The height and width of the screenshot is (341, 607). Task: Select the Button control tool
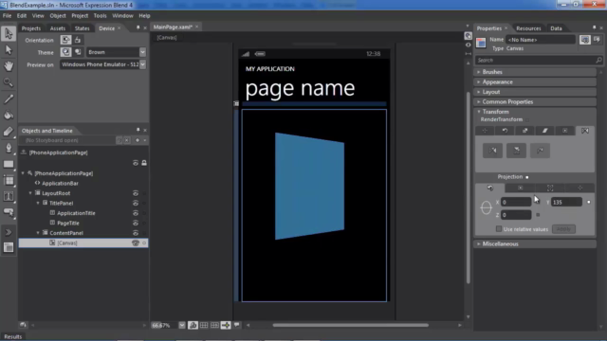pos(9,212)
